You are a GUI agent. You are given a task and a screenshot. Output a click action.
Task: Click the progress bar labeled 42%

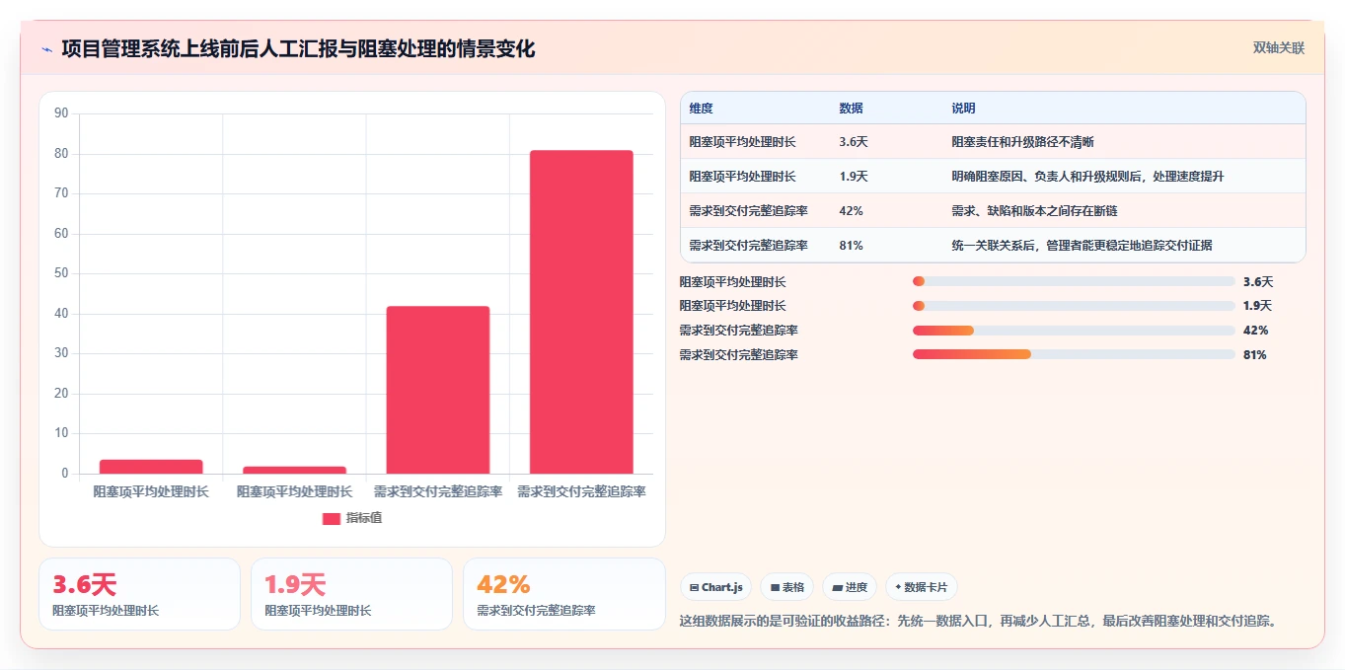[x=1074, y=331]
